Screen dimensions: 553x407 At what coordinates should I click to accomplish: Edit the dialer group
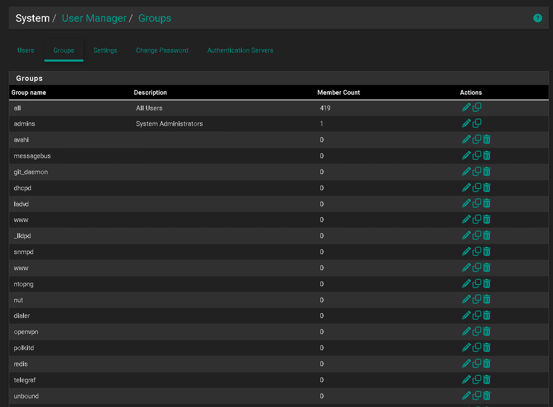pos(466,315)
